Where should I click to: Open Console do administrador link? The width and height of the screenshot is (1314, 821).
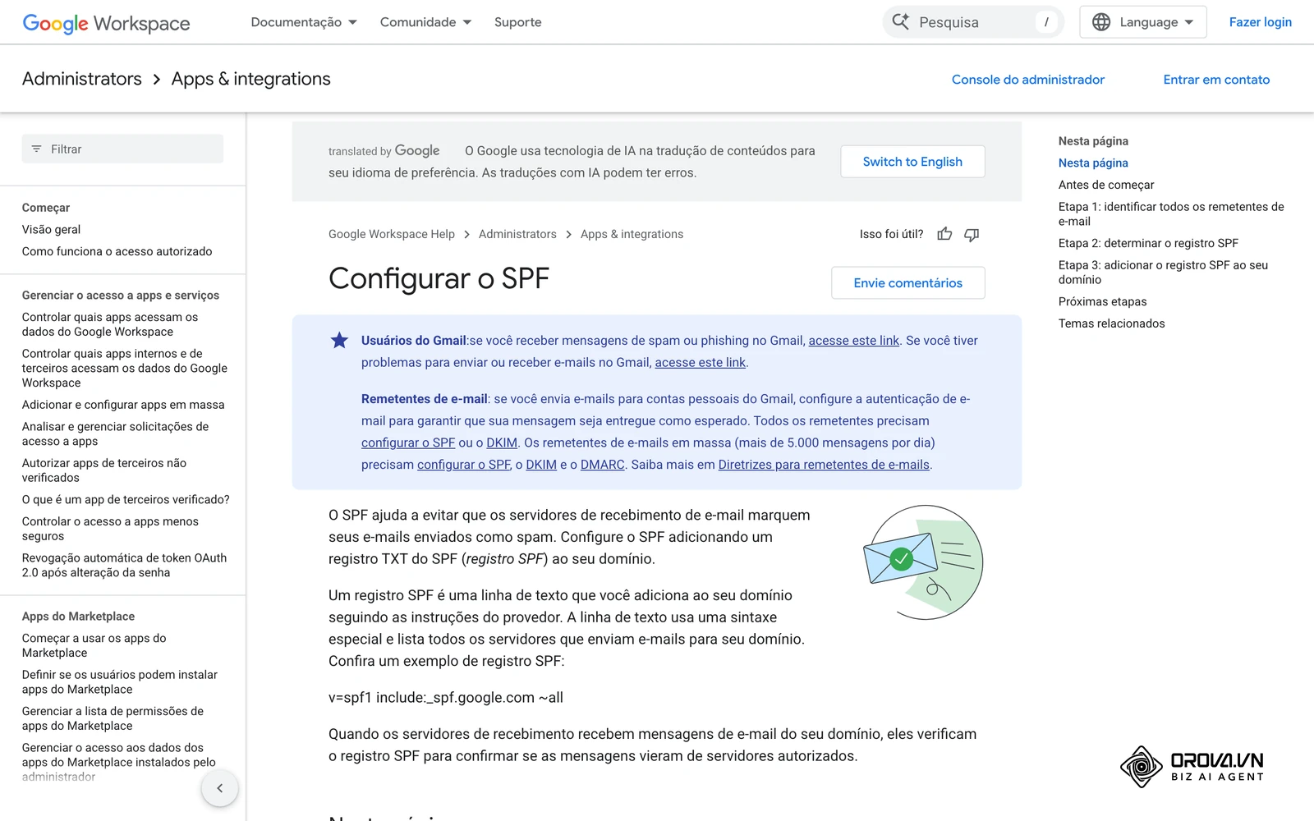coord(1027,80)
